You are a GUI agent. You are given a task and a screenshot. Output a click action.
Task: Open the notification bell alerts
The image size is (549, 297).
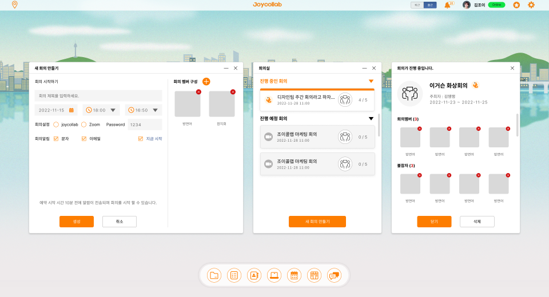coord(447,5)
